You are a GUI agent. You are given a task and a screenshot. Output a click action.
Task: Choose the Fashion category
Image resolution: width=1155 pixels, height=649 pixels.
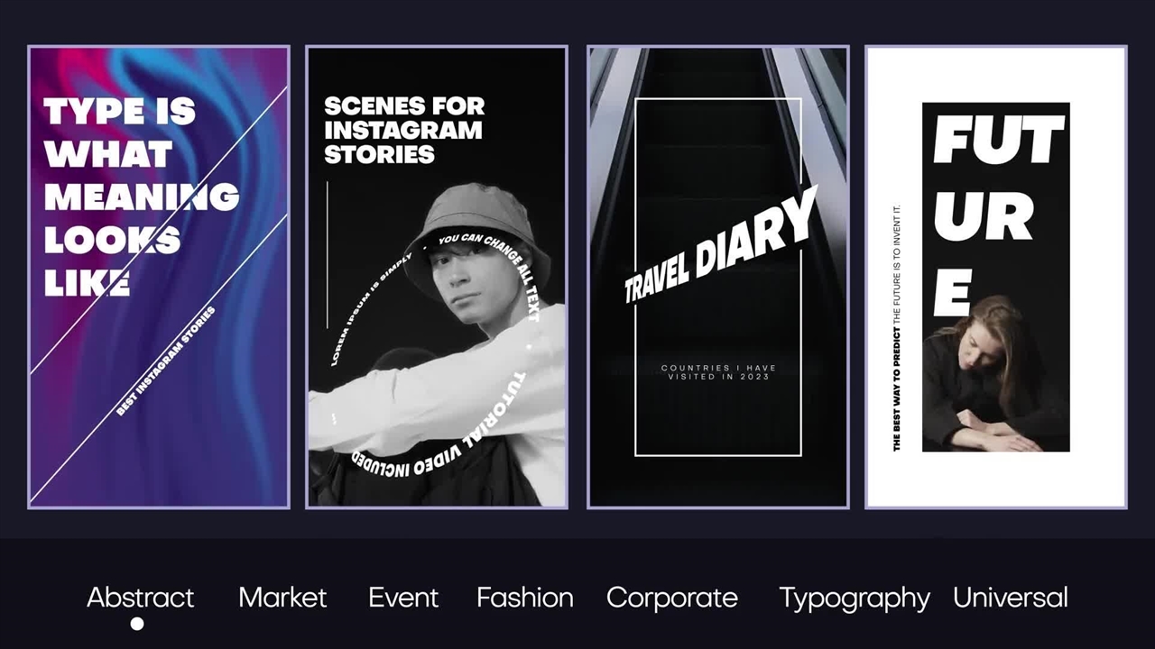click(525, 598)
